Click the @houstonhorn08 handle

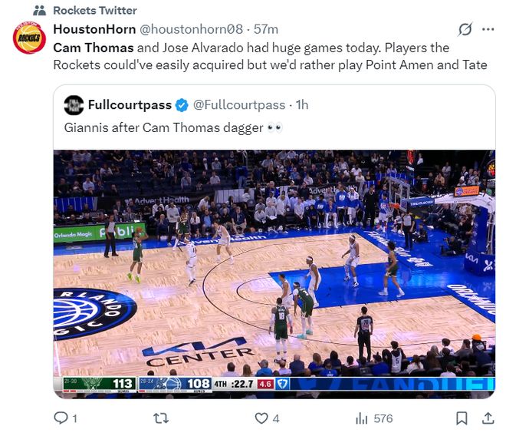pyautogui.click(x=194, y=29)
